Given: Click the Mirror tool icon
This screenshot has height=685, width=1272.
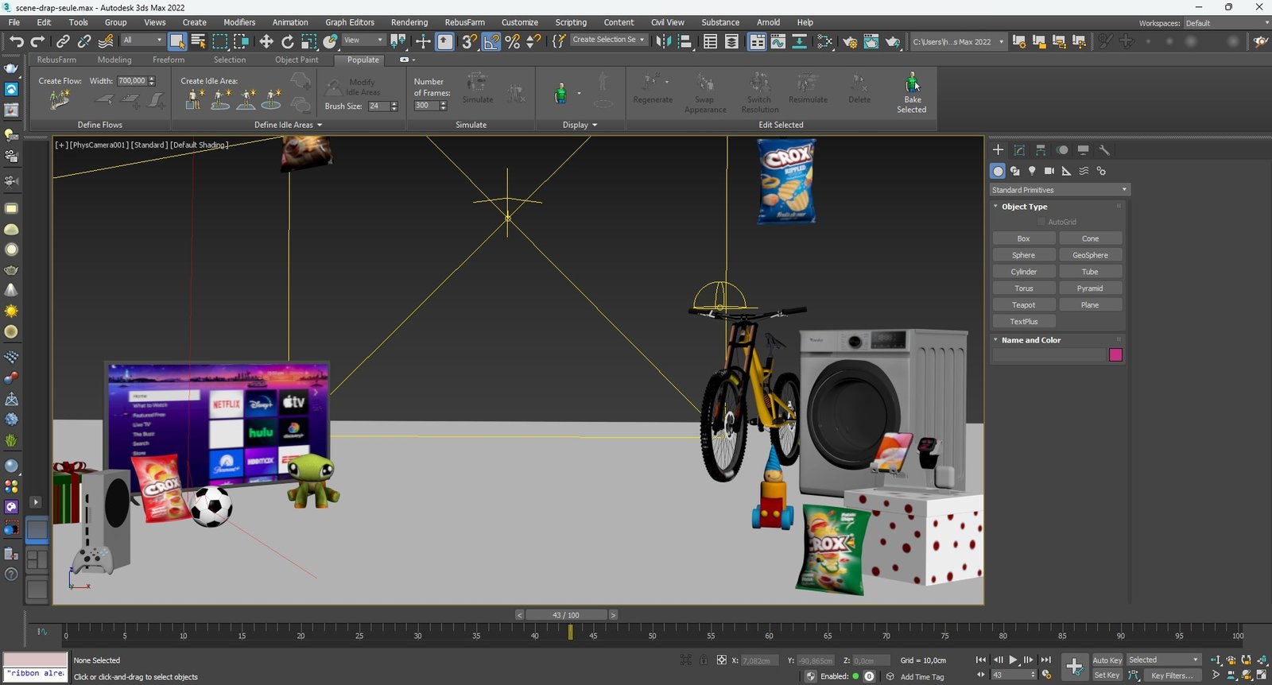Looking at the screenshot, I should click(662, 41).
